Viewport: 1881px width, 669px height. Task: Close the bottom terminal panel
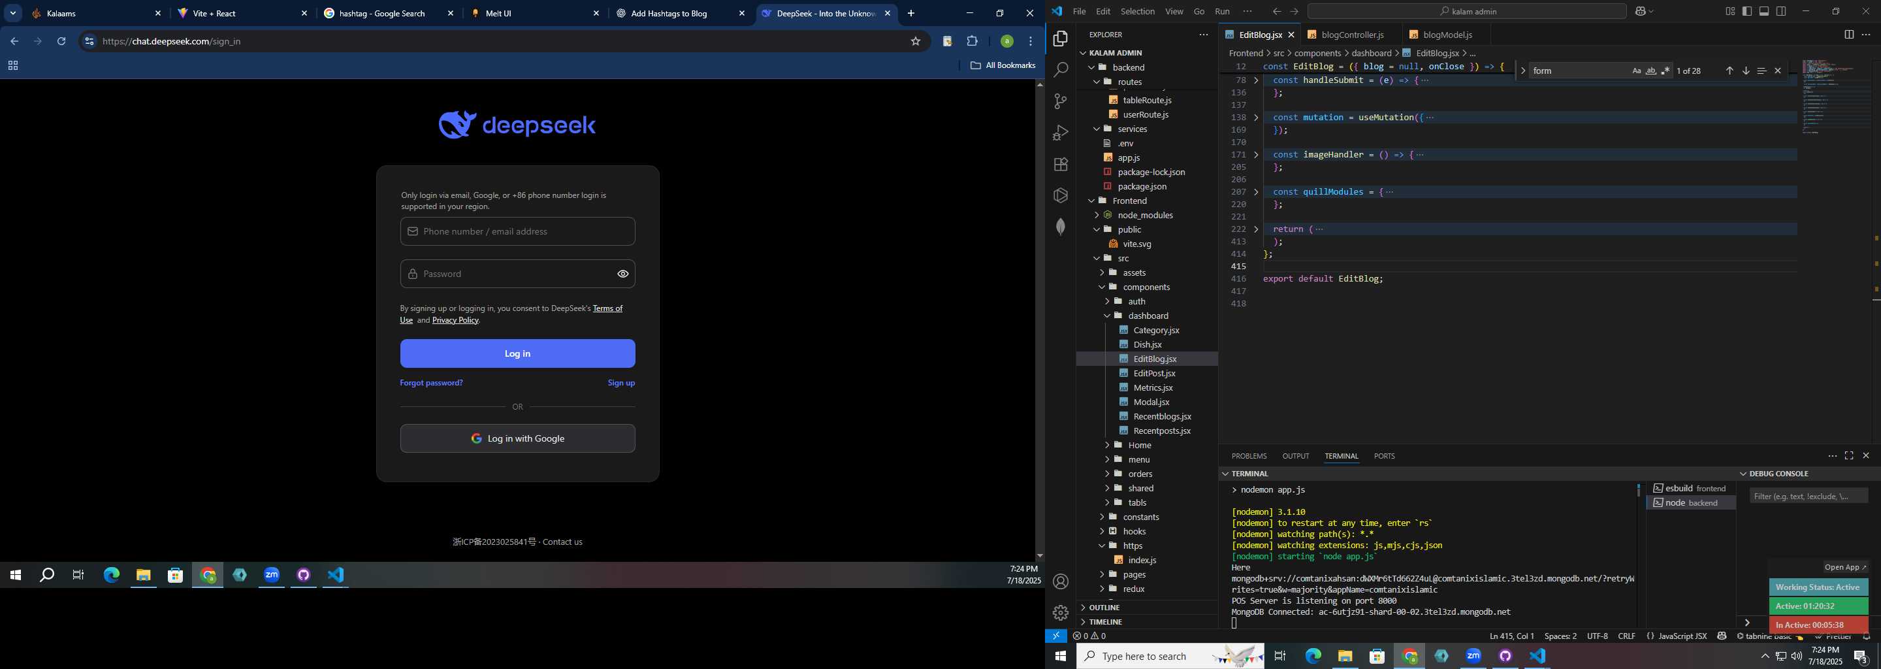[1866, 456]
